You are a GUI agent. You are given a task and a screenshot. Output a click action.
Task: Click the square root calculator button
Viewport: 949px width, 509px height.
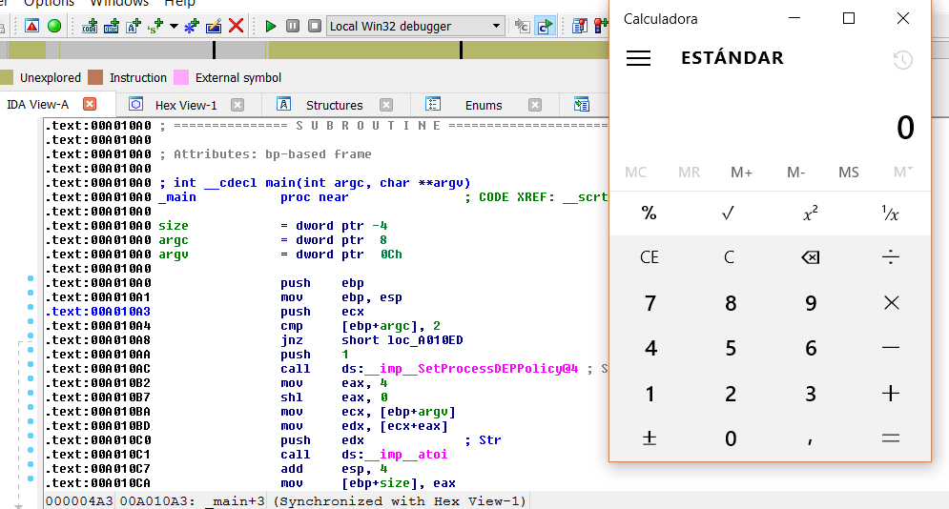click(730, 214)
